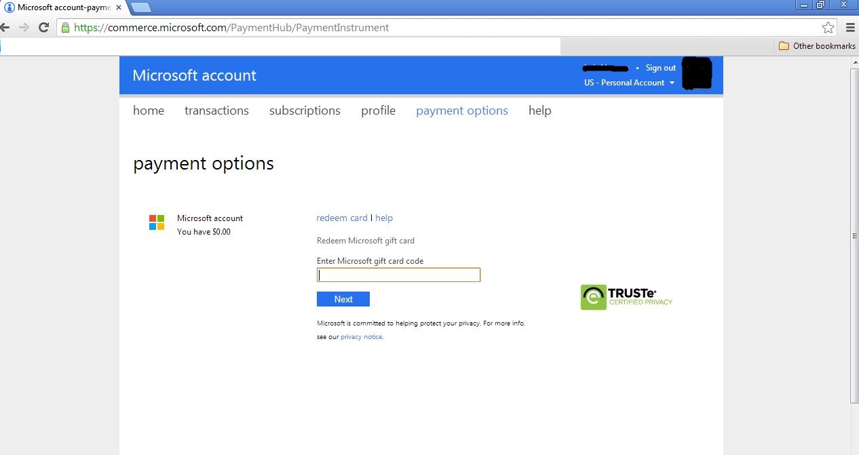Screen dimensions: 859x455
Task: Click the redeem card link
Action: 342,218
